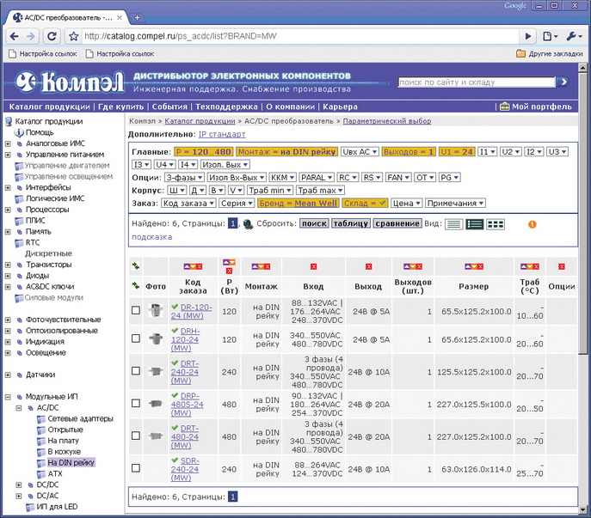
Task: Tick the checkbox for SDR-240-24
Action: point(136,468)
